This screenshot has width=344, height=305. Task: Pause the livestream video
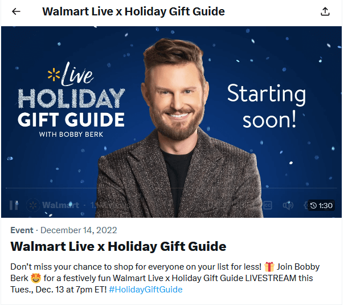14,205
